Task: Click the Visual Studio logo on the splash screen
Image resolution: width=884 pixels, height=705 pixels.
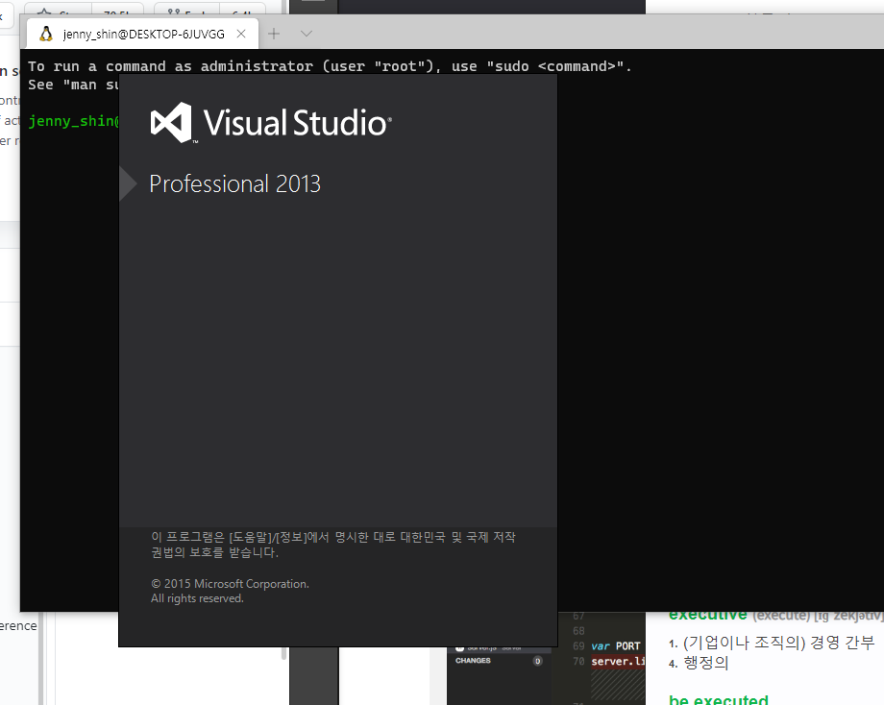Action: 271,122
